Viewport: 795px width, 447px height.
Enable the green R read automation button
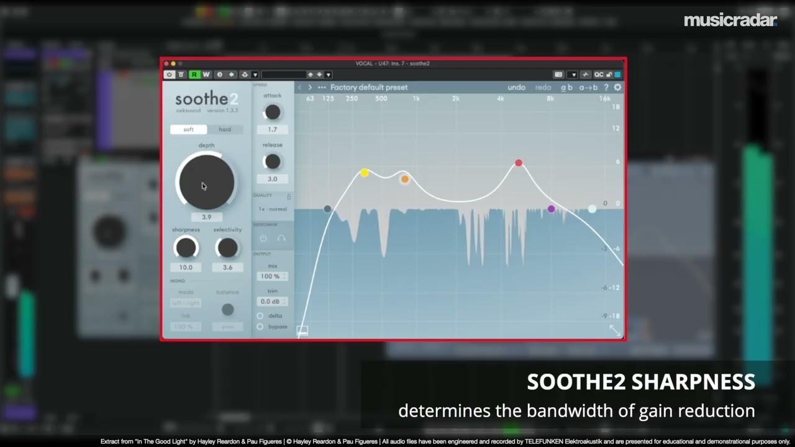[x=194, y=74]
